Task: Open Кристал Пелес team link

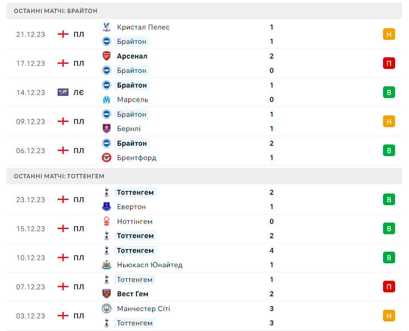Action: [143, 27]
